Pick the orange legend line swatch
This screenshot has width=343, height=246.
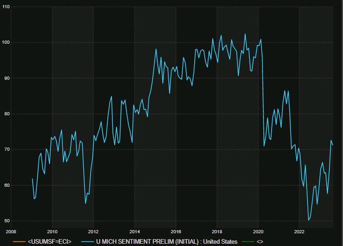click(x=19, y=241)
